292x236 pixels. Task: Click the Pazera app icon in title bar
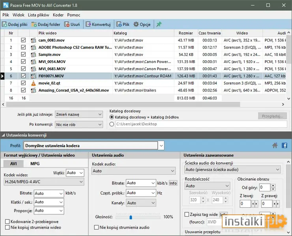6,5
